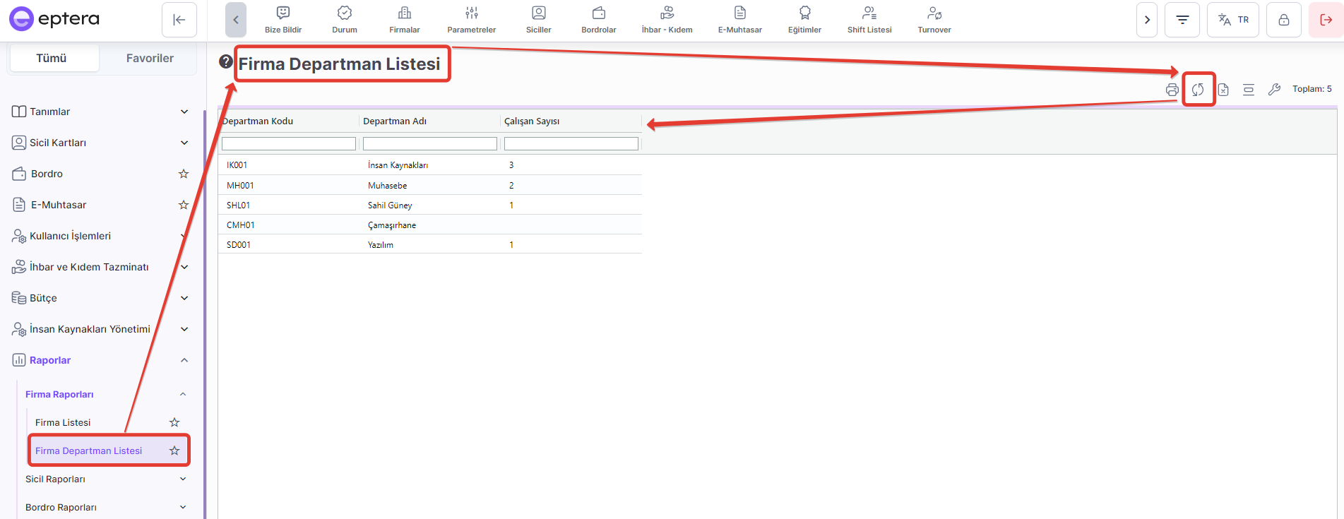Click the red logout icon

point(1326,20)
